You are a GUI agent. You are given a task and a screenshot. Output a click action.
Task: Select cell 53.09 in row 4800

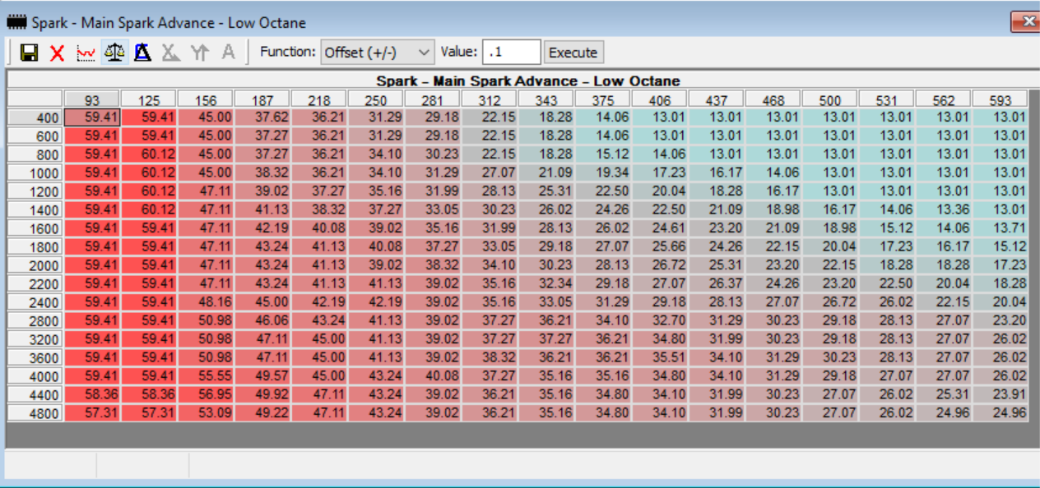[206, 413]
